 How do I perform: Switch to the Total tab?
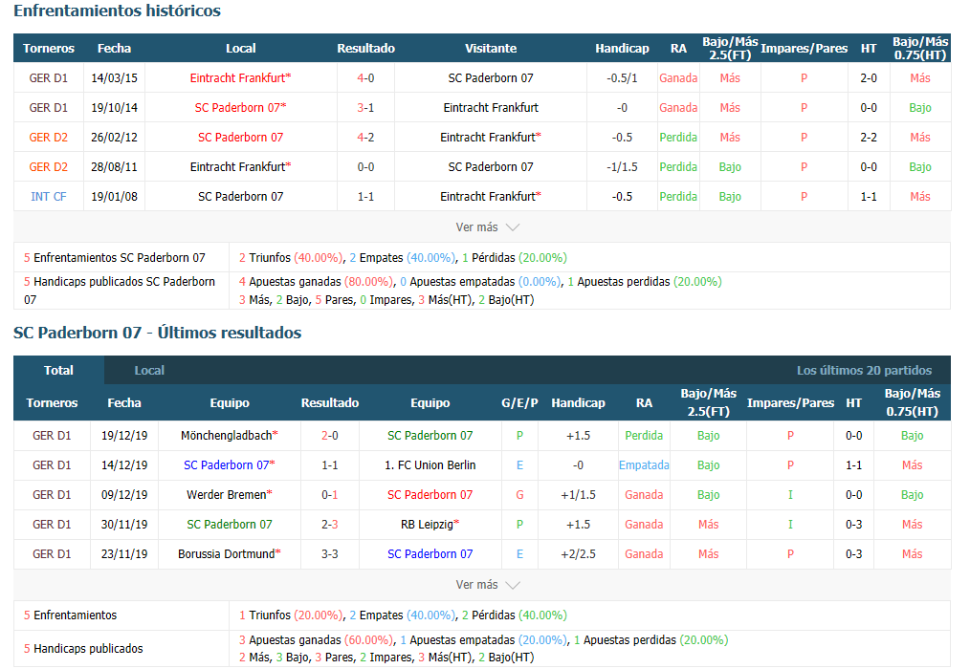click(58, 371)
